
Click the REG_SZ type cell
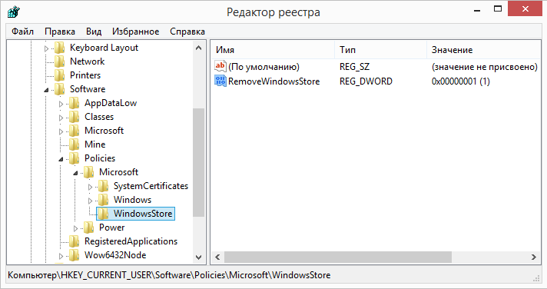(x=354, y=67)
